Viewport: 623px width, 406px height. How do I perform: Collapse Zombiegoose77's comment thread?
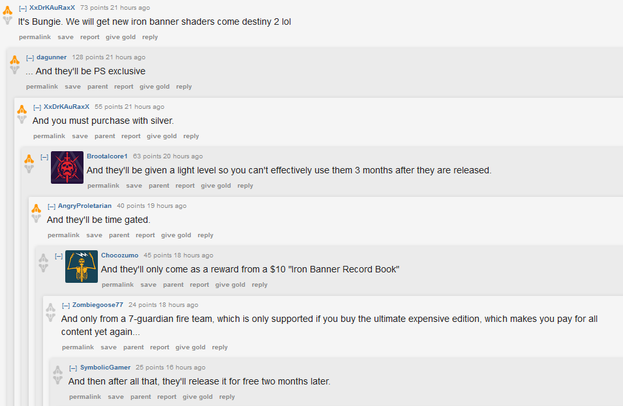[66, 305]
